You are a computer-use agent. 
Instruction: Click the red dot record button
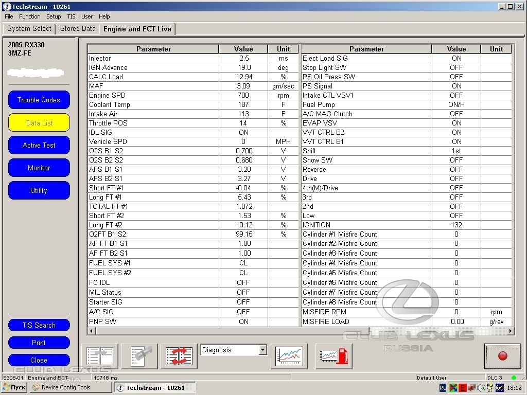502,356
